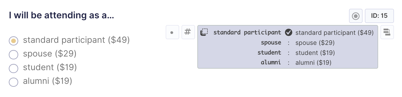Click 'spouse ($29)' value in options panel
The width and height of the screenshot is (402, 97).
pos(315,43)
